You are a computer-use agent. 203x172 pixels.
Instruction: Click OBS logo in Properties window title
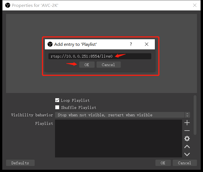point(8,5)
